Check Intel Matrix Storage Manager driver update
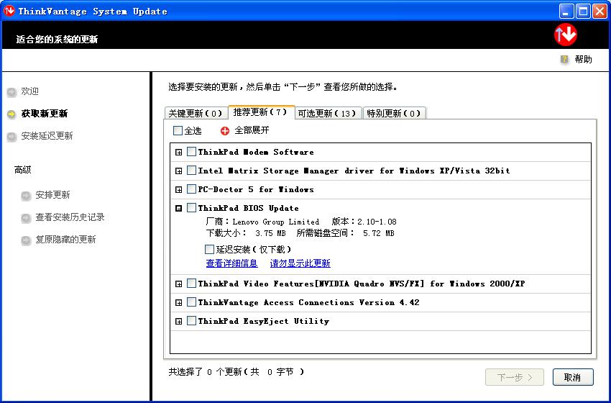611x403 pixels. pos(191,170)
